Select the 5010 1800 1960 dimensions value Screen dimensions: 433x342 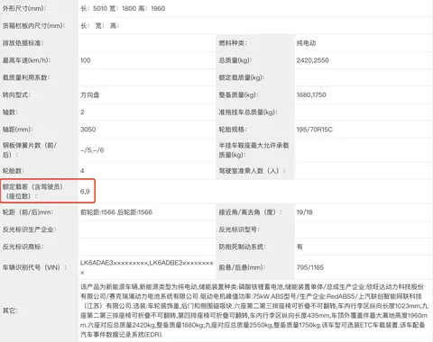pyautogui.click(x=123, y=8)
